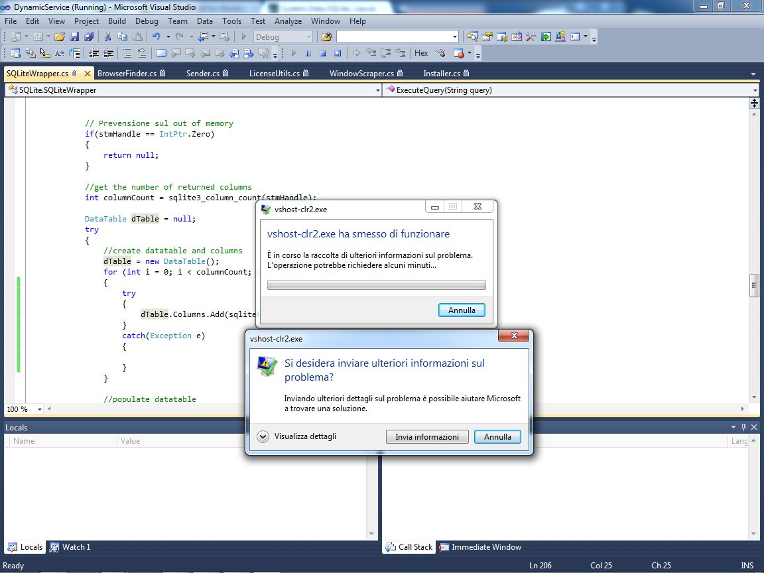Image resolution: width=764 pixels, height=573 pixels.
Task: Click the Start Page green arrow icon
Action: 546,36
